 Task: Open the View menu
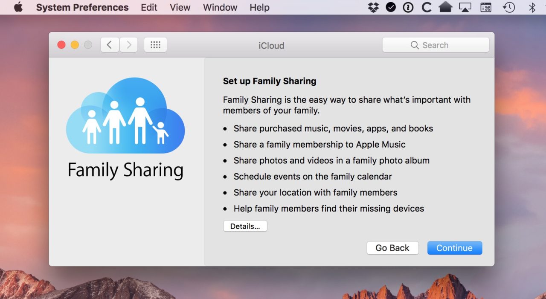coord(180,7)
